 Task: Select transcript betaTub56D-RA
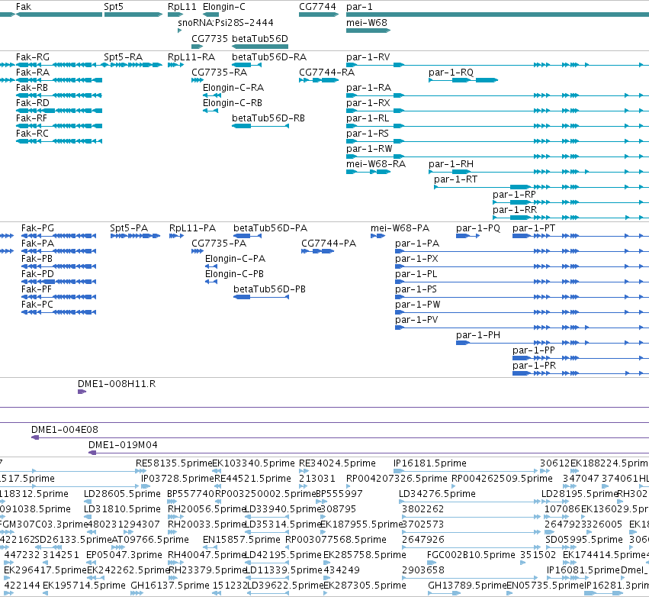tap(269, 57)
